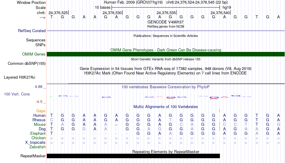The width and height of the screenshot is (285, 163).
Task: Click the chr6: ruler label
Action: pos(41,13)
